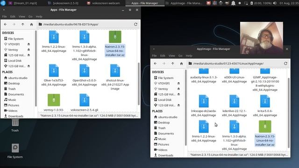Click AppImage window file list scrollbar
Screen dimensions: 299x168
point(289,113)
